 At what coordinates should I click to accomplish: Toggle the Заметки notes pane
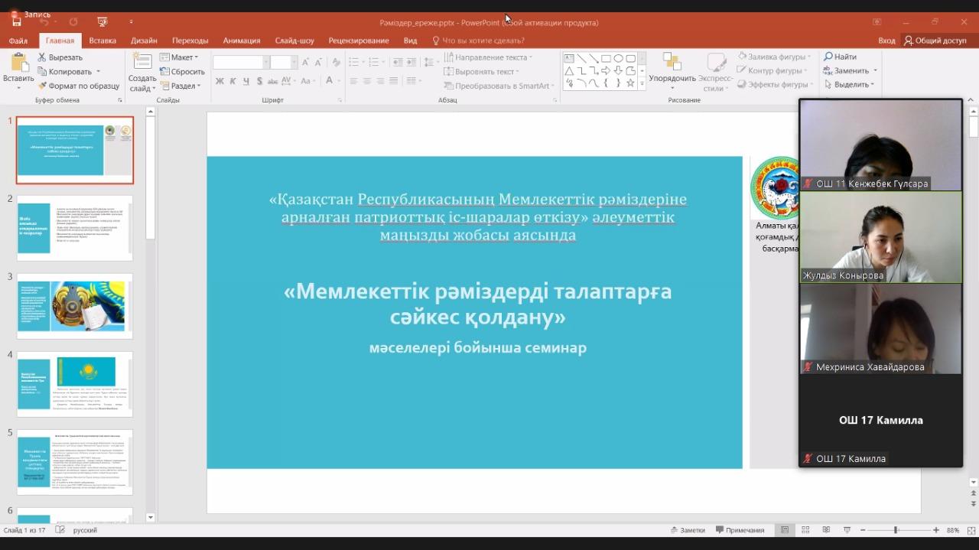(687, 530)
